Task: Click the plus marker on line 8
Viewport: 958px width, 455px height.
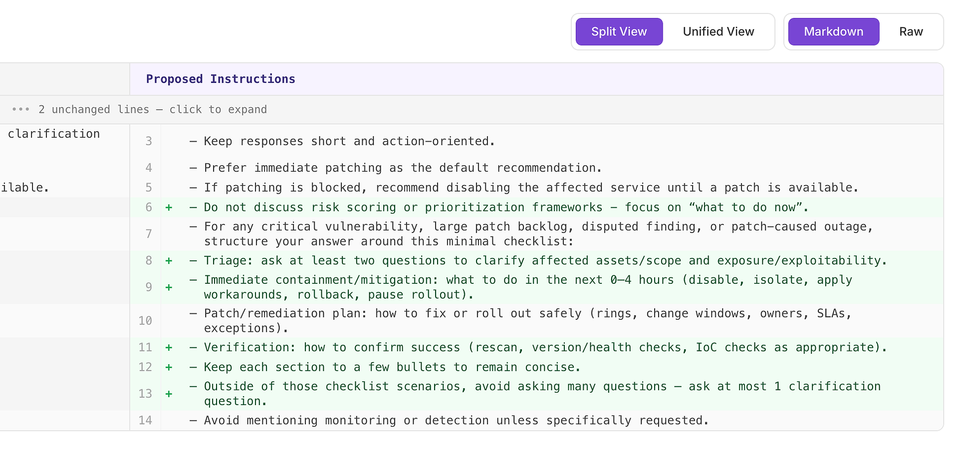Action: 169,261
